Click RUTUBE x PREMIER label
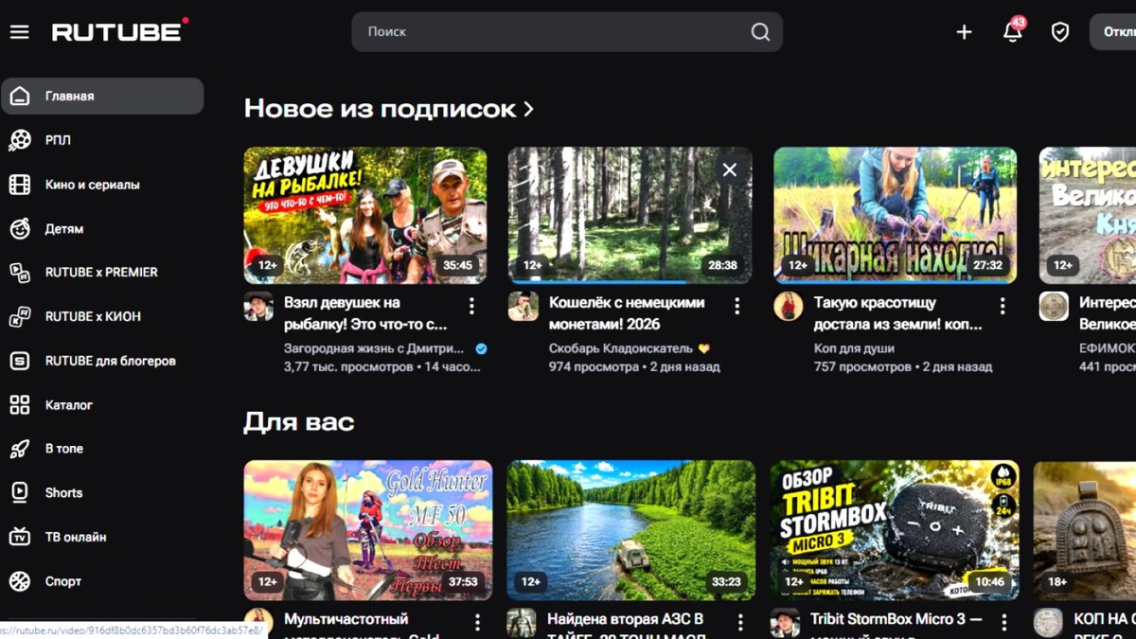 tap(101, 273)
